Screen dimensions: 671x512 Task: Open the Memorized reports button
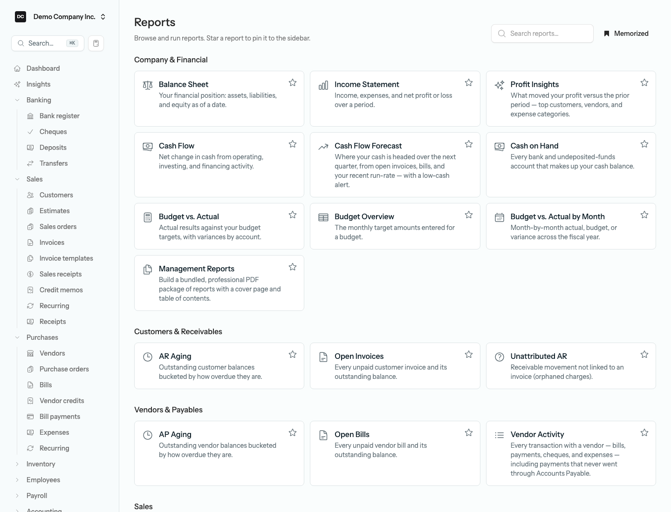click(626, 34)
